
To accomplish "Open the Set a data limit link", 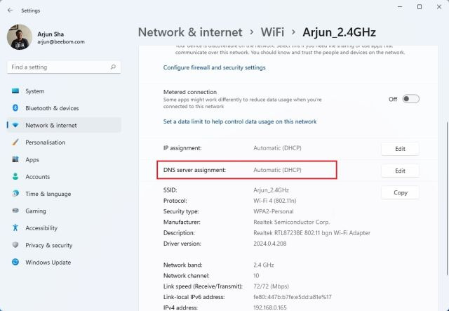I will click(x=240, y=121).
